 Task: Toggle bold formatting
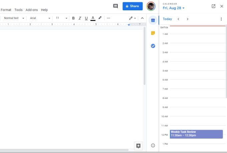coord(73,18)
